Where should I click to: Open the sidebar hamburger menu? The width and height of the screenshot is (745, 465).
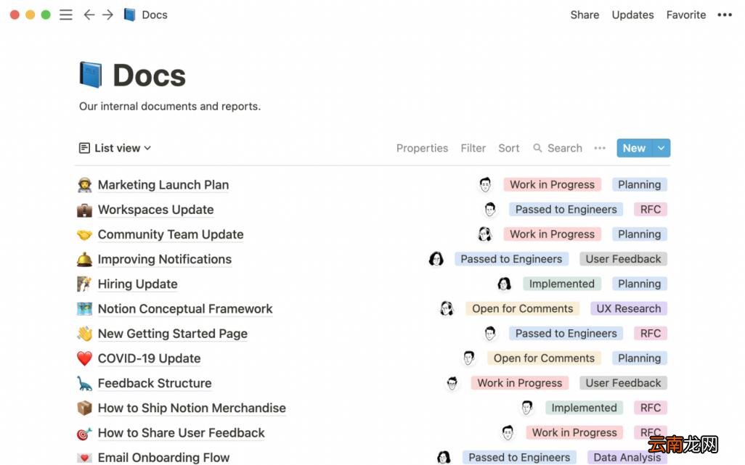point(66,15)
